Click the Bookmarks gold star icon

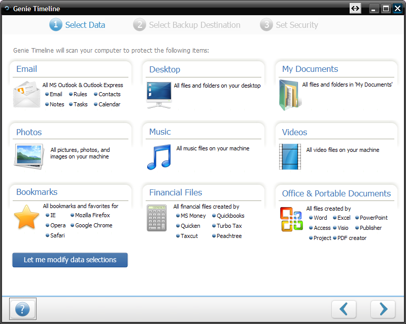click(26, 217)
